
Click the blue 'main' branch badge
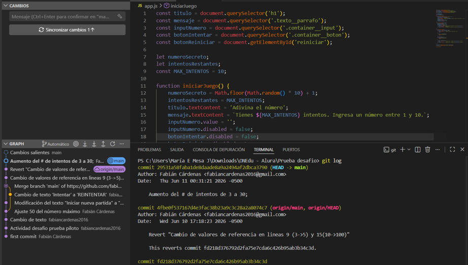116,161
